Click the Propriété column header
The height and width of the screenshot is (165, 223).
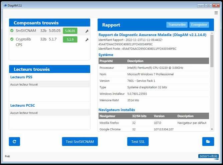pyautogui.click(x=106, y=61)
